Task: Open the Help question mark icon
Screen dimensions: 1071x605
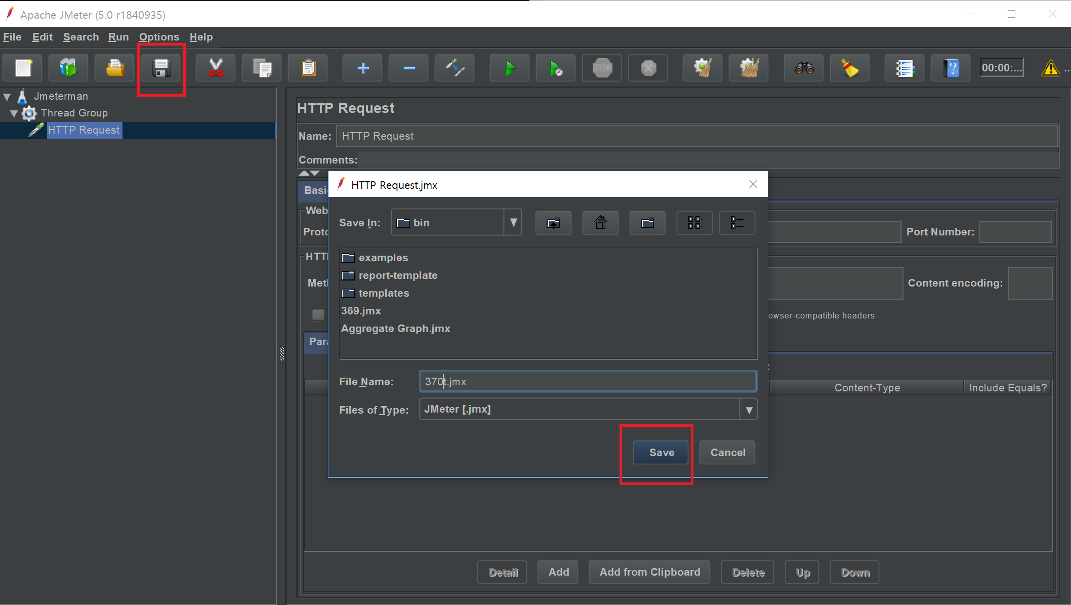Action: (951, 68)
